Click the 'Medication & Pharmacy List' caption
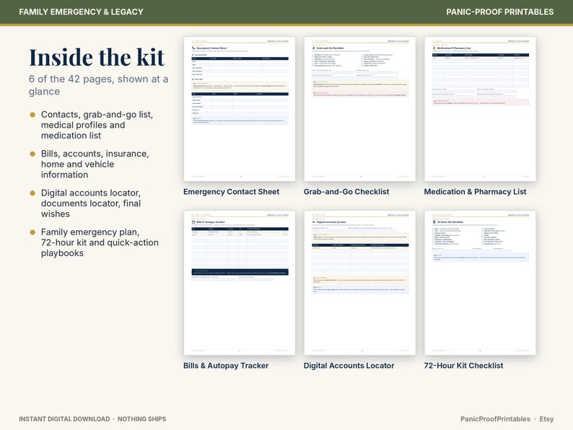573x430 pixels. (475, 192)
